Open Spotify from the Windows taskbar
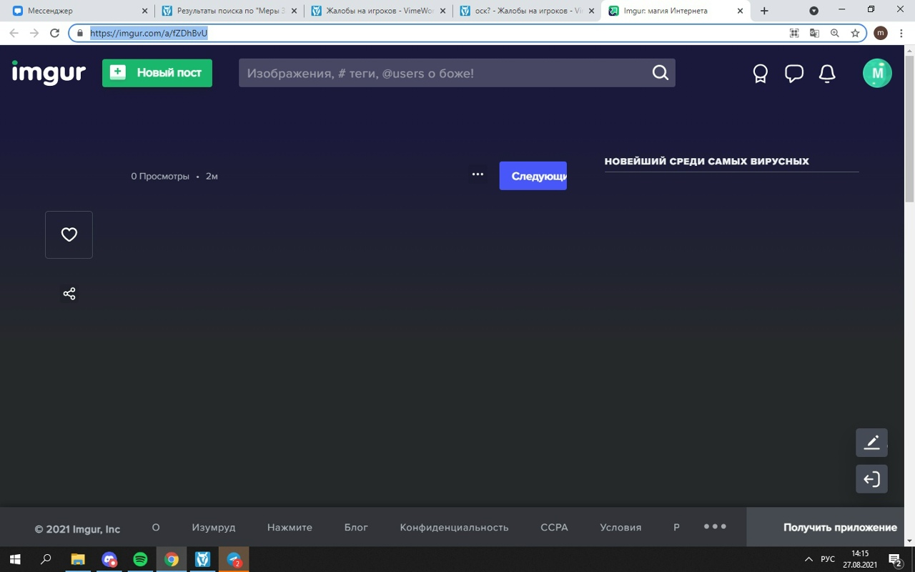 tap(140, 559)
